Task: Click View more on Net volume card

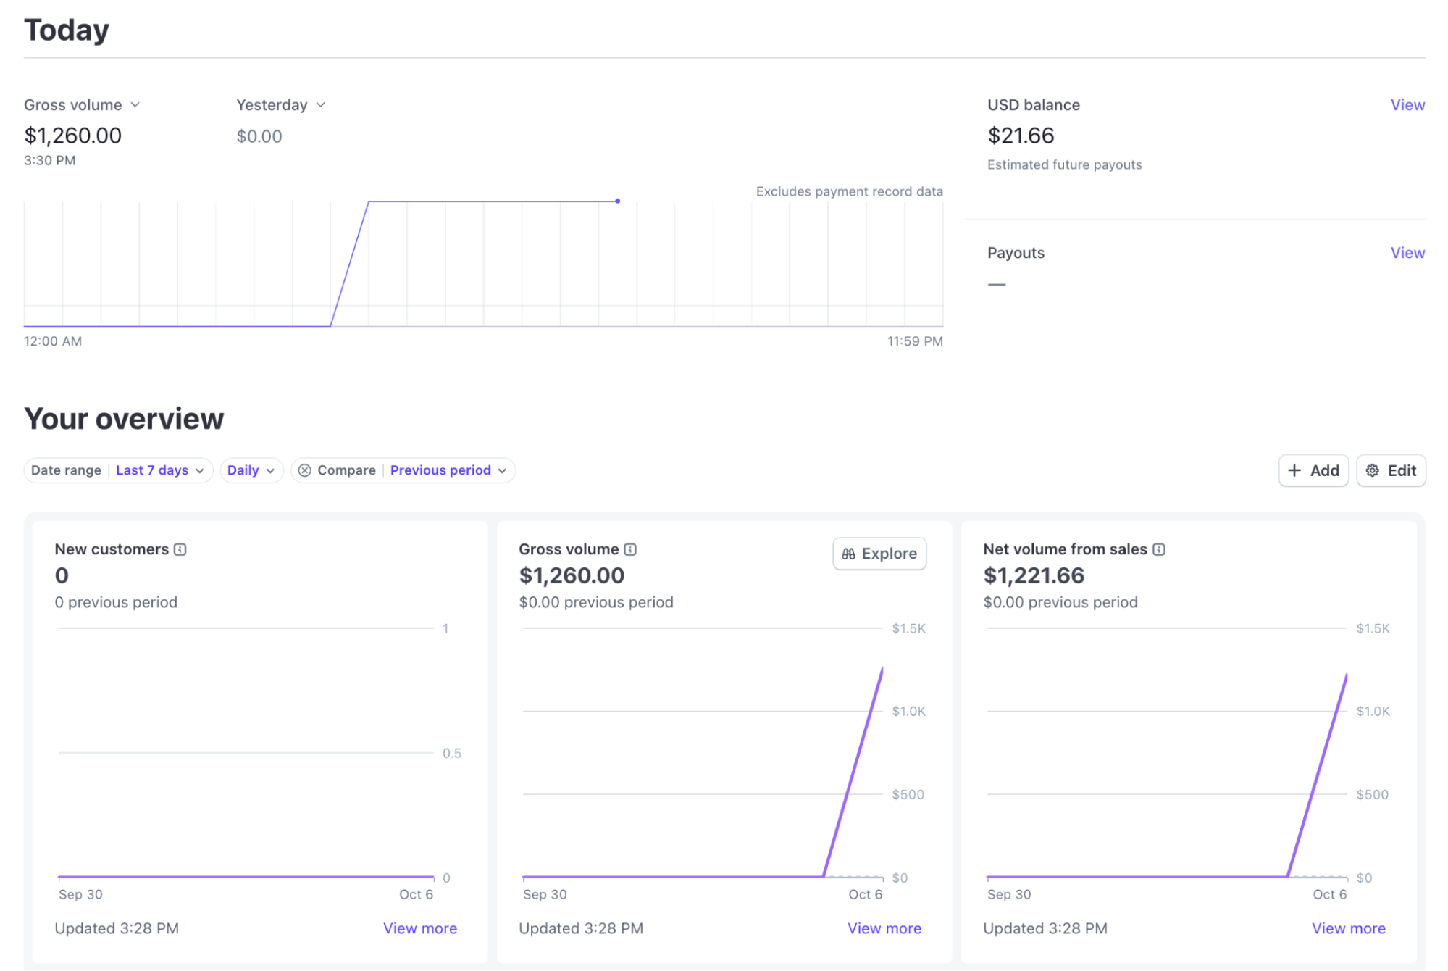Action: pos(1348,928)
